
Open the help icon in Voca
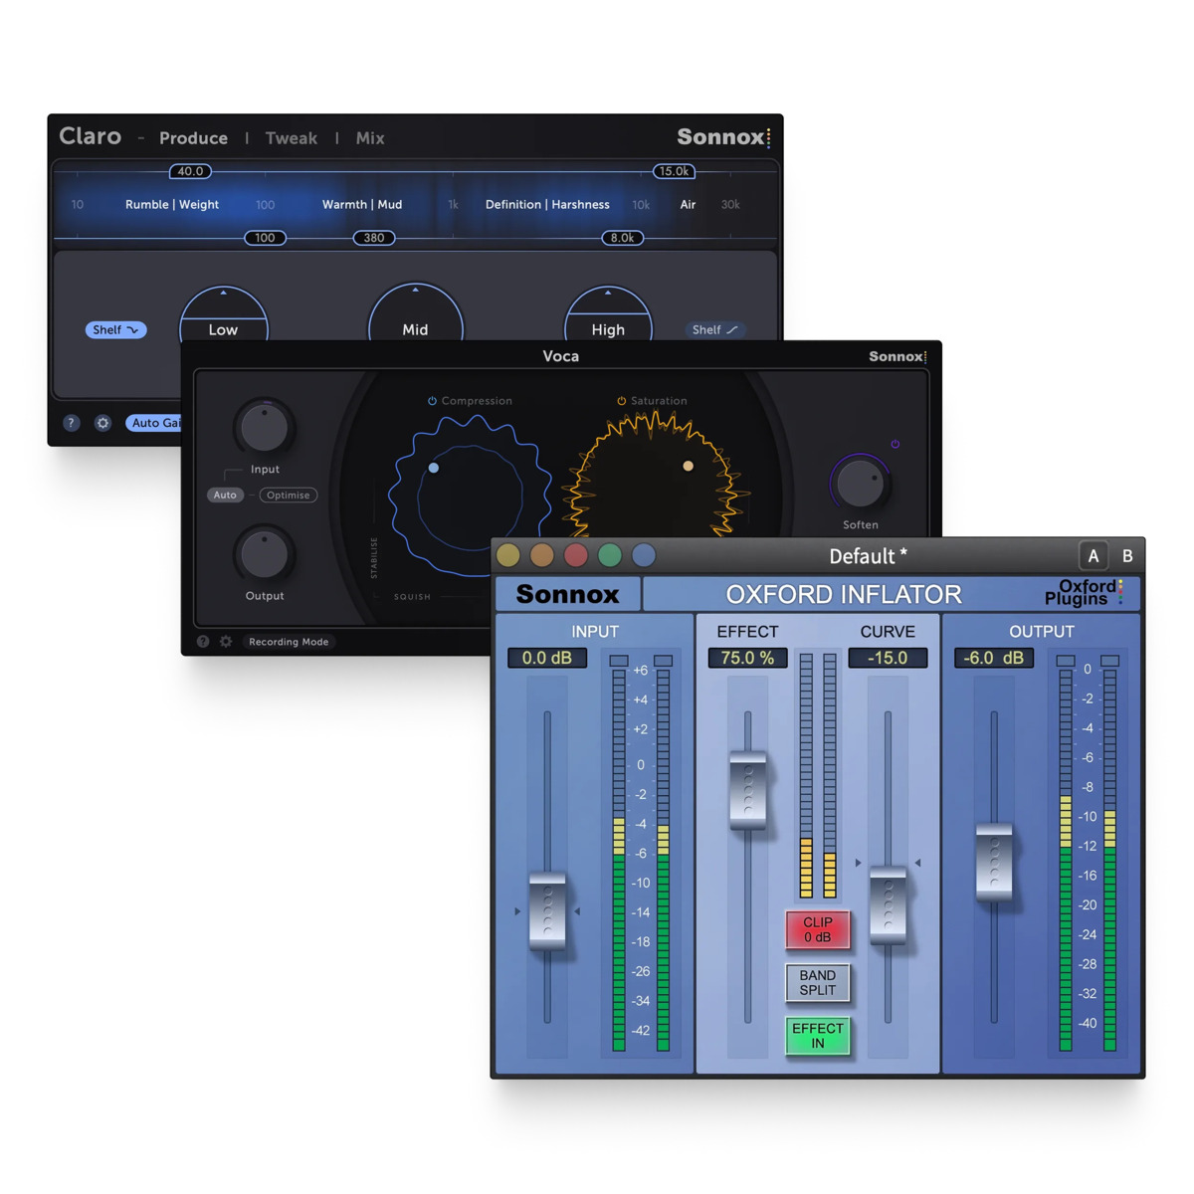203,642
